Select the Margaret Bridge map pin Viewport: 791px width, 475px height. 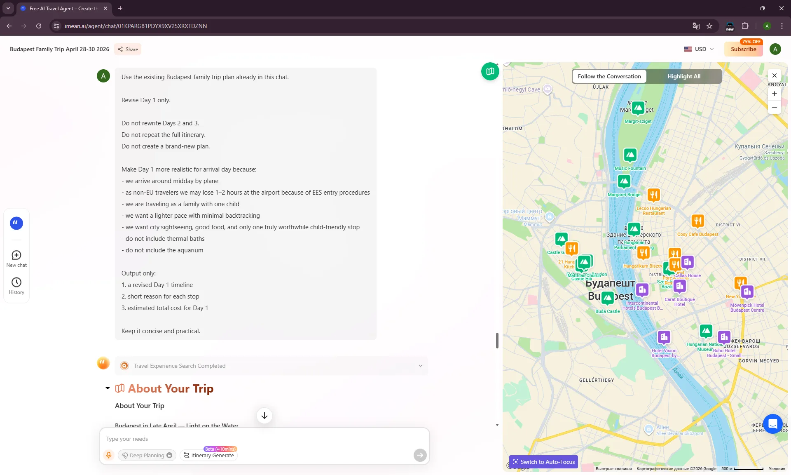pyautogui.click(x=624, y=181)
